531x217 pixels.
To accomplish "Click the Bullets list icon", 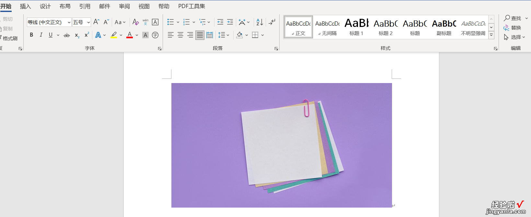I will click(x=170, y=22).
